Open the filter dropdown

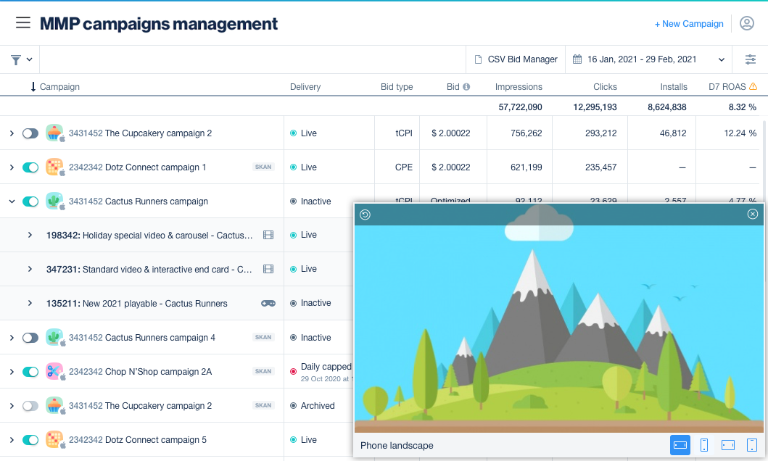coord(20,59)
